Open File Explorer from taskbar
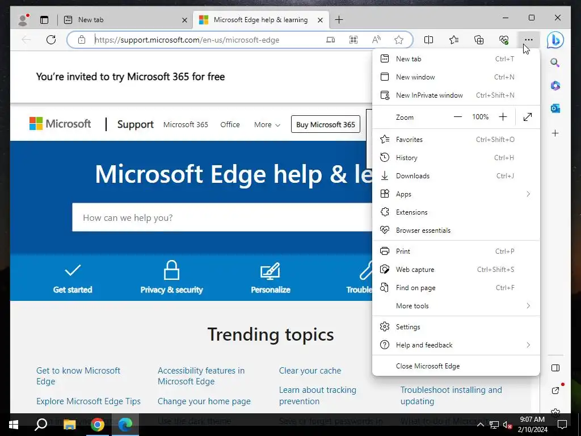This screenshot has width=581, height=436. (69, 425)
